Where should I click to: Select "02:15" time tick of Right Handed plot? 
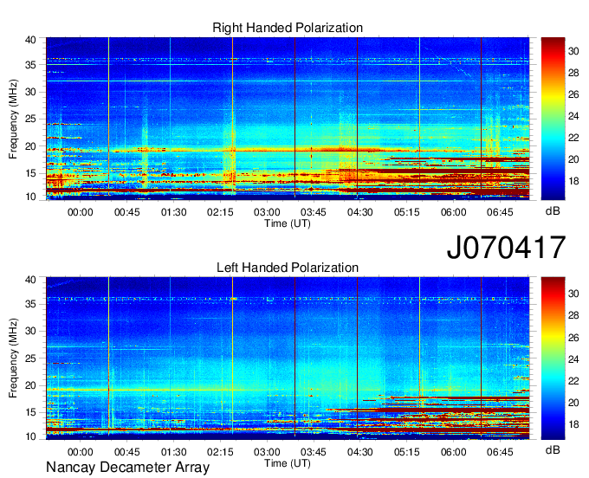220,212
